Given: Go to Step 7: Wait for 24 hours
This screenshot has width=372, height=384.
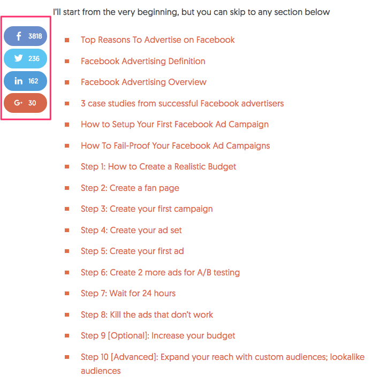Looking at the screenshot, I should tap(128, 294).
